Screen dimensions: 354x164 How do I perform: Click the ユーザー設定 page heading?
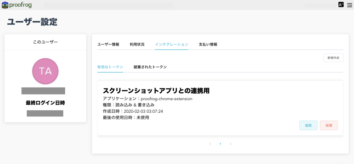[x=32, y=22]
